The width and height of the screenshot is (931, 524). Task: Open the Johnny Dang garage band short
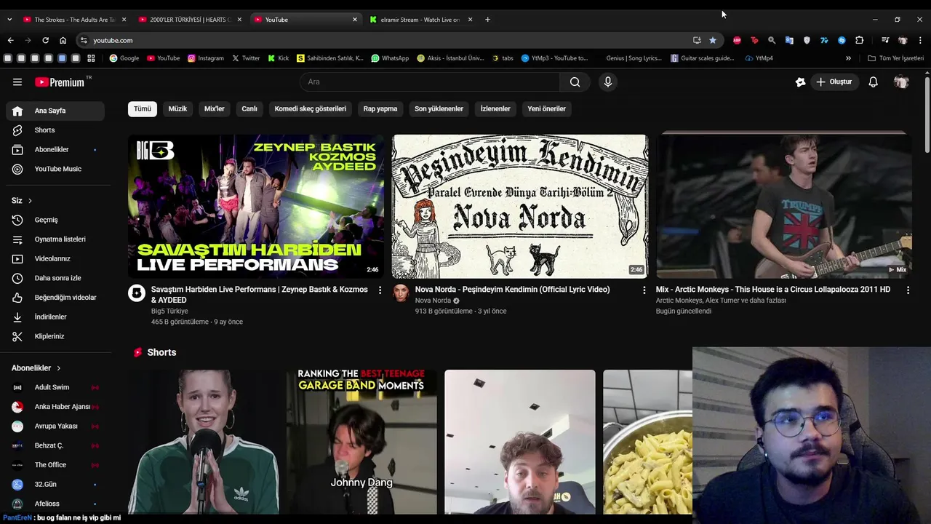tap(361, 442)
